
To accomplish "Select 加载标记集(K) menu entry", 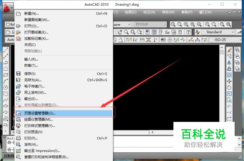I will tap(64, 38).
